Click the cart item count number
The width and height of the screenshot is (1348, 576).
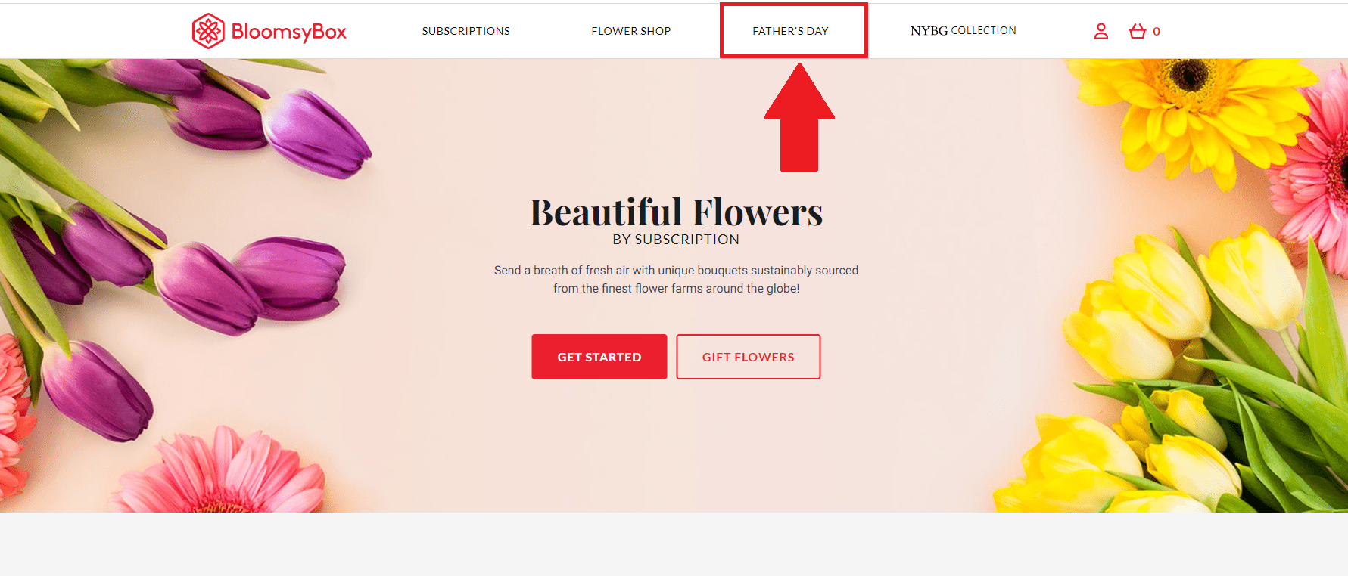coord(1156,32)
